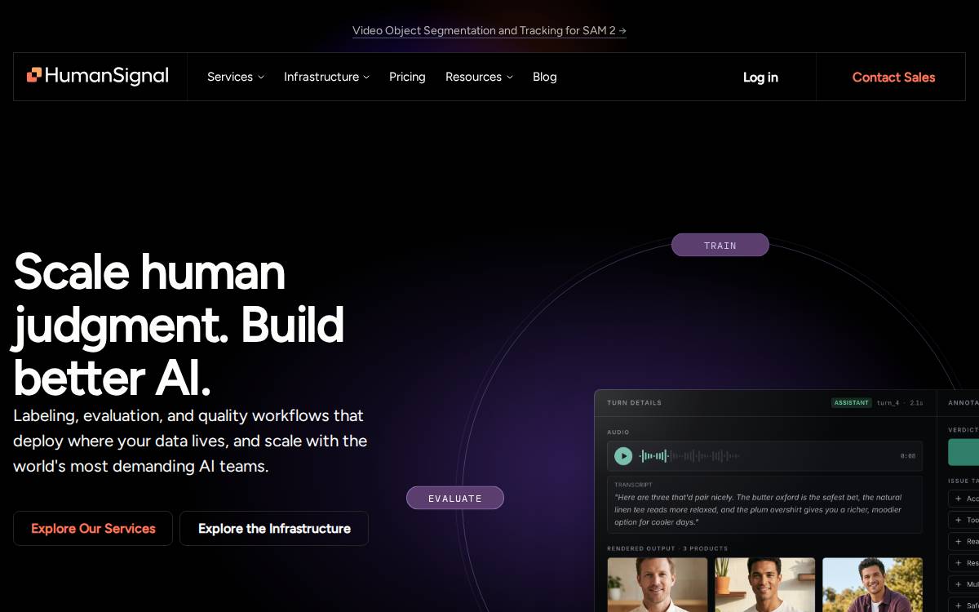
Task: Open the Blog page
Action: click(545, 77)
